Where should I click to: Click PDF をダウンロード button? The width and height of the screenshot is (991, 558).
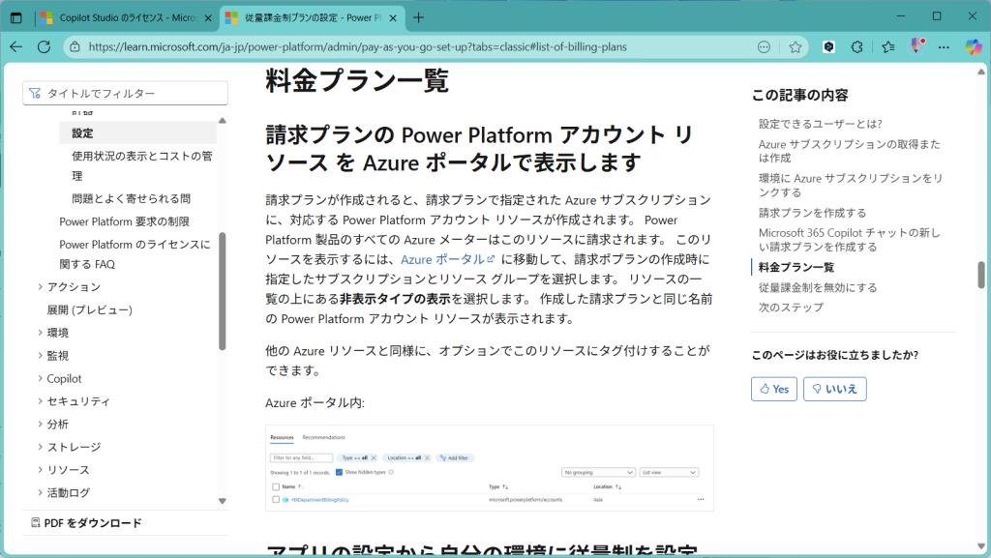(86, 522)
